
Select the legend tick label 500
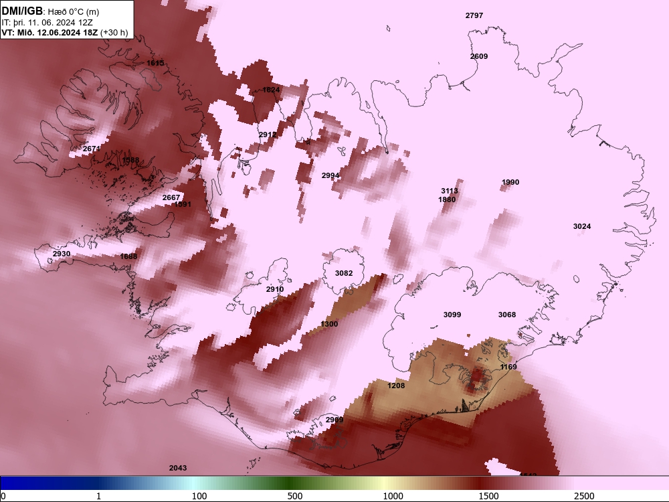(295, 496)
